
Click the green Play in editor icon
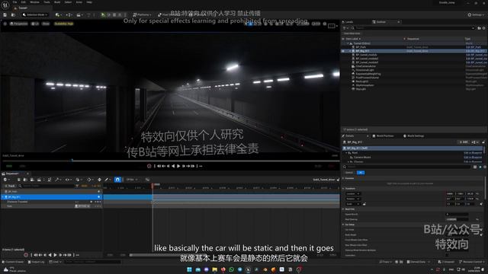coord(103,15)
